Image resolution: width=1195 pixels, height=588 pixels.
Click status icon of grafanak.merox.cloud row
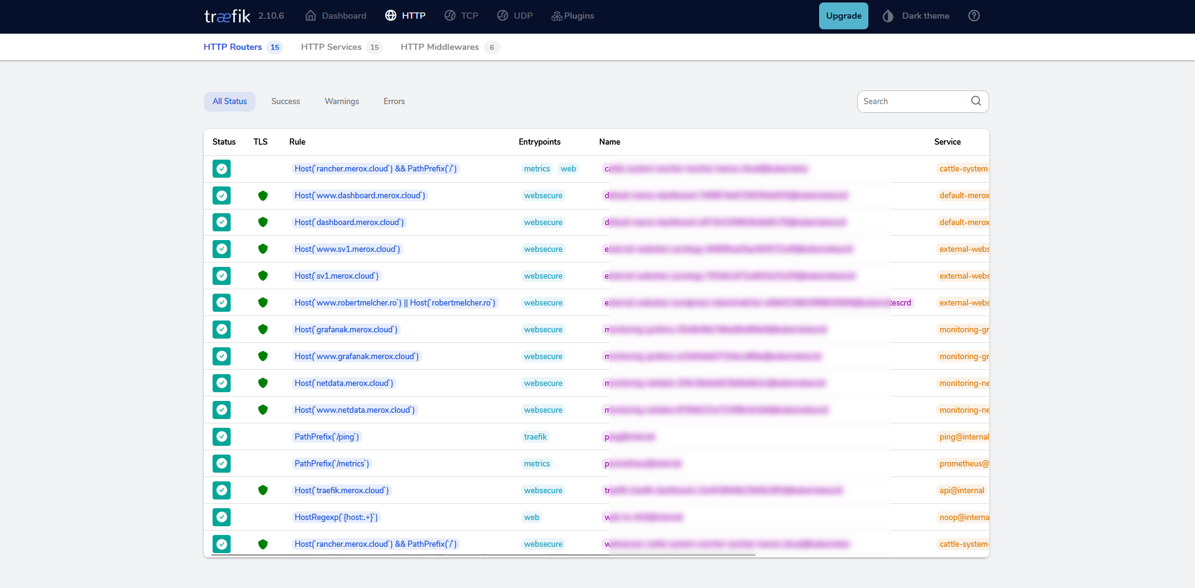click(x=221, y=329)
